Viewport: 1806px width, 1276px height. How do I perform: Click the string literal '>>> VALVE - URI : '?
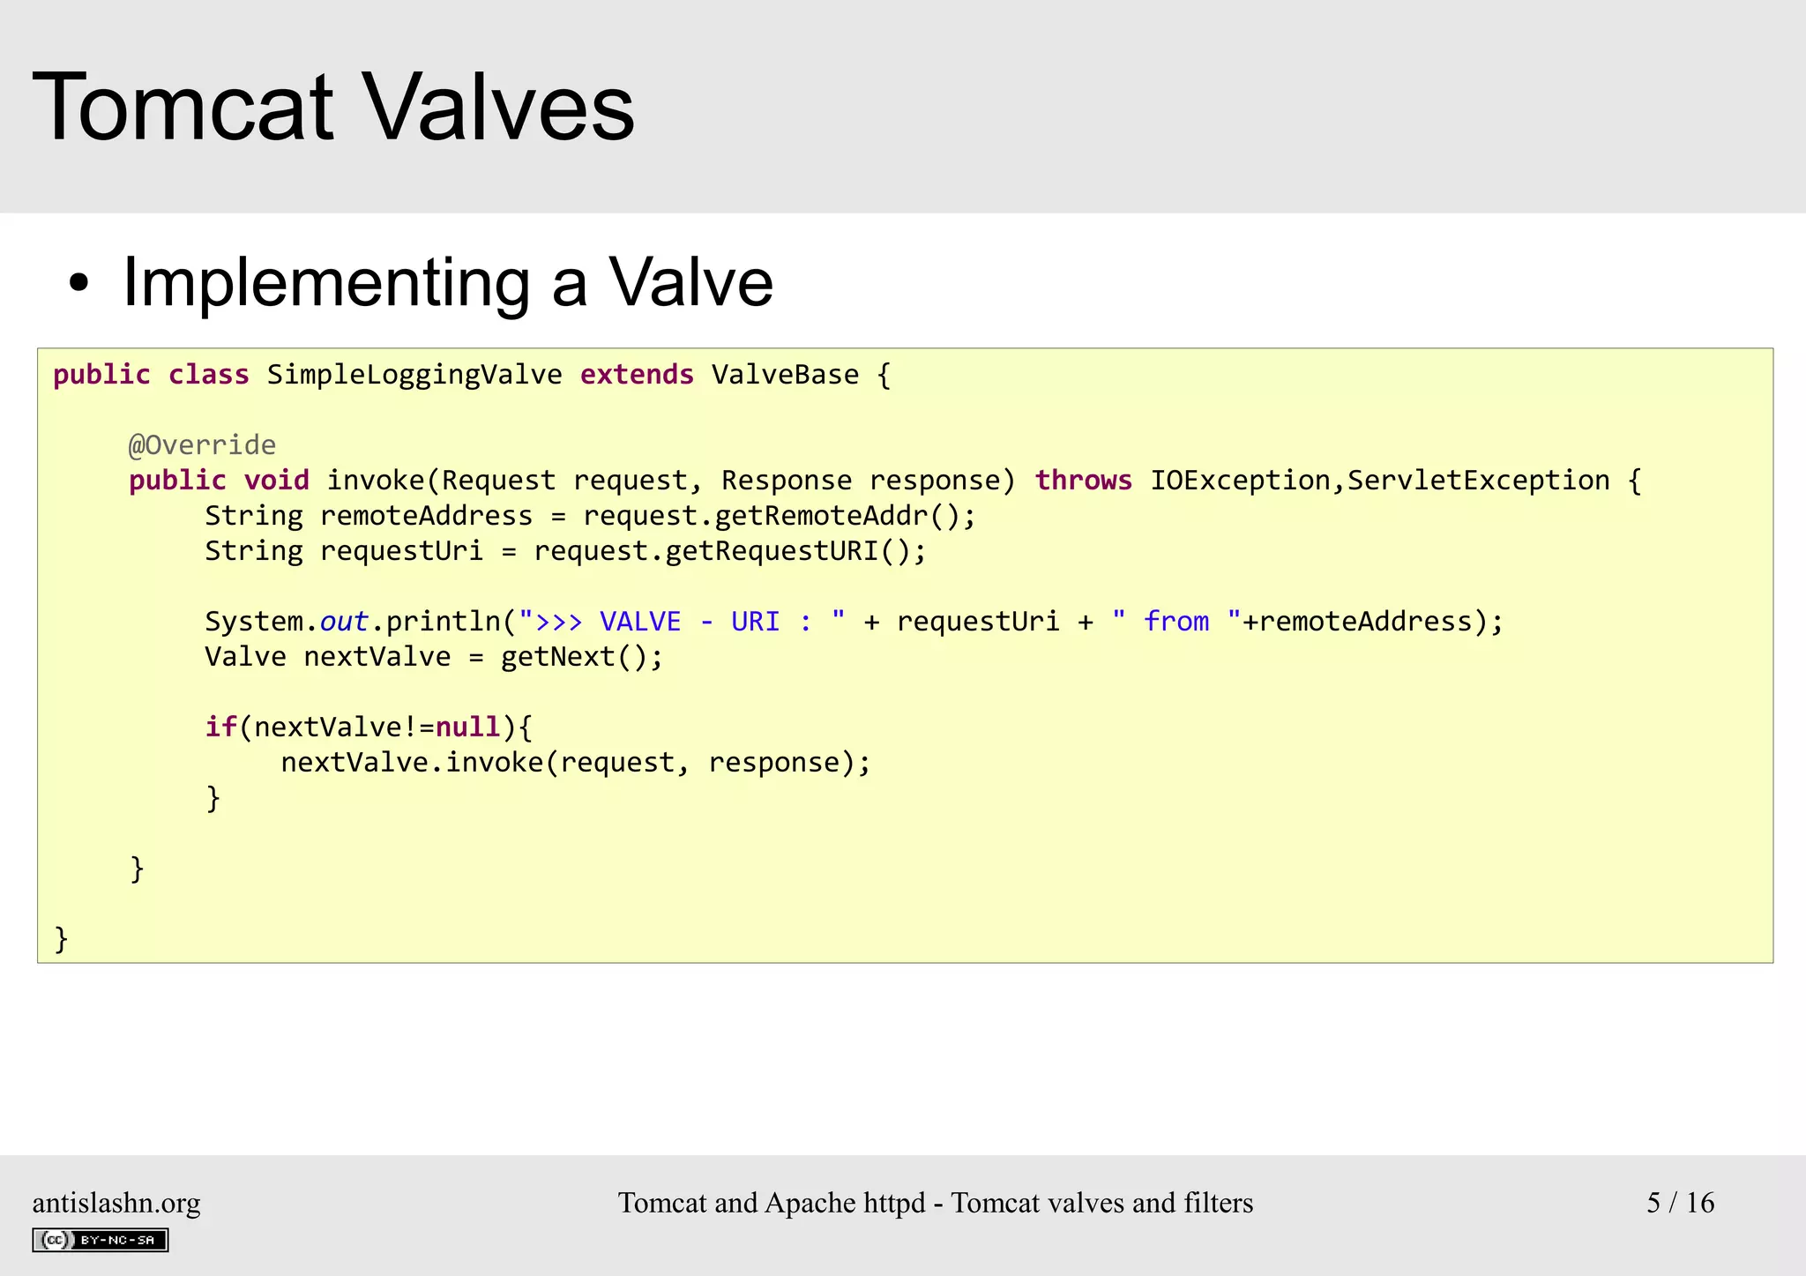[683, 622]
